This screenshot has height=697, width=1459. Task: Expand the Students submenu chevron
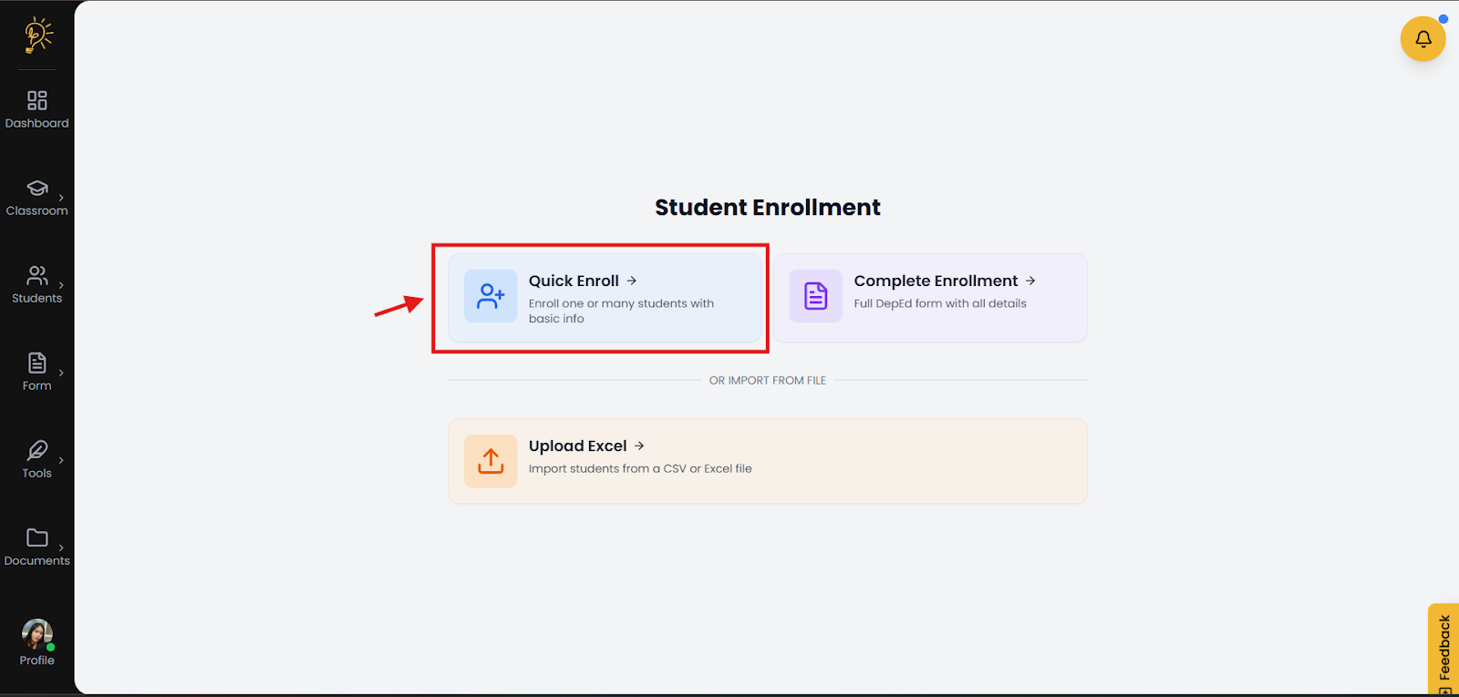(x=61, y=285)
